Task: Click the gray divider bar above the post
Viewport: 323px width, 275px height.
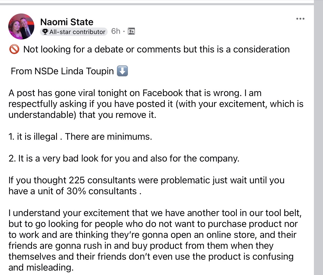Action: [x=156, y=4]
